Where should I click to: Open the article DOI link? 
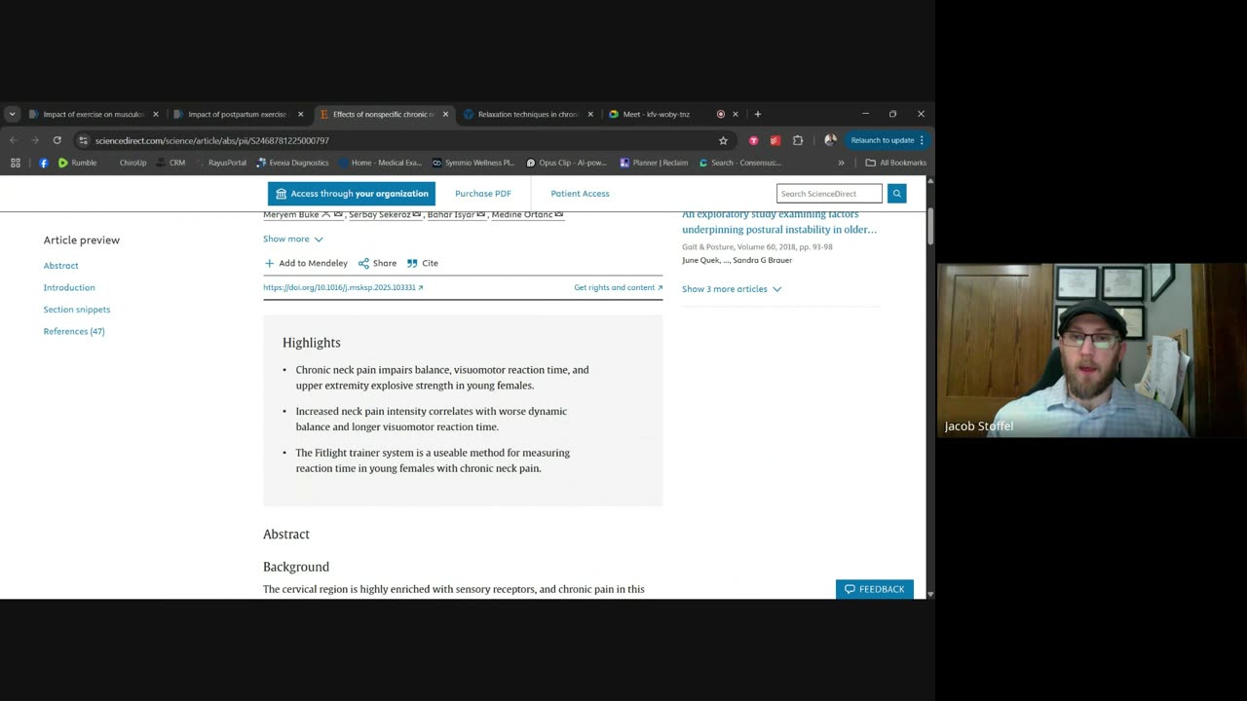[343, 287]
